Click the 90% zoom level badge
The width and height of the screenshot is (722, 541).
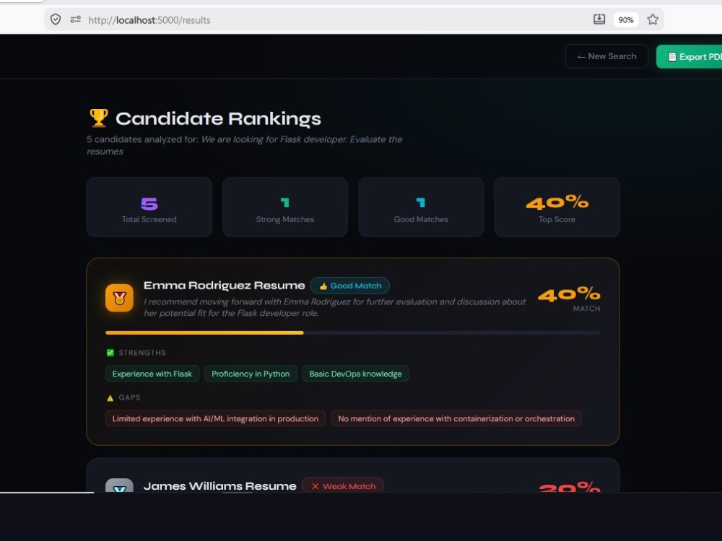[626, 19]
